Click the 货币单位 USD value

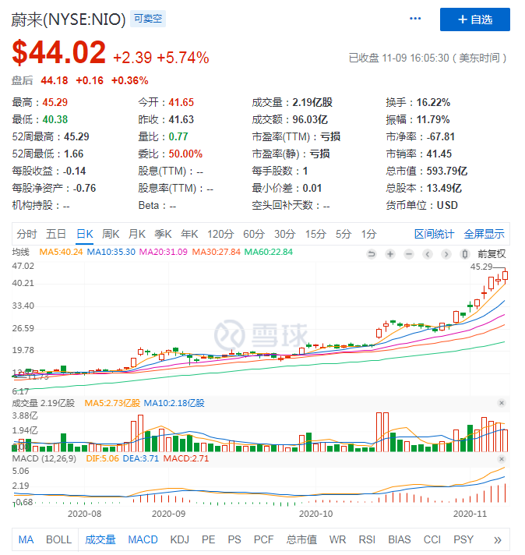447,205
